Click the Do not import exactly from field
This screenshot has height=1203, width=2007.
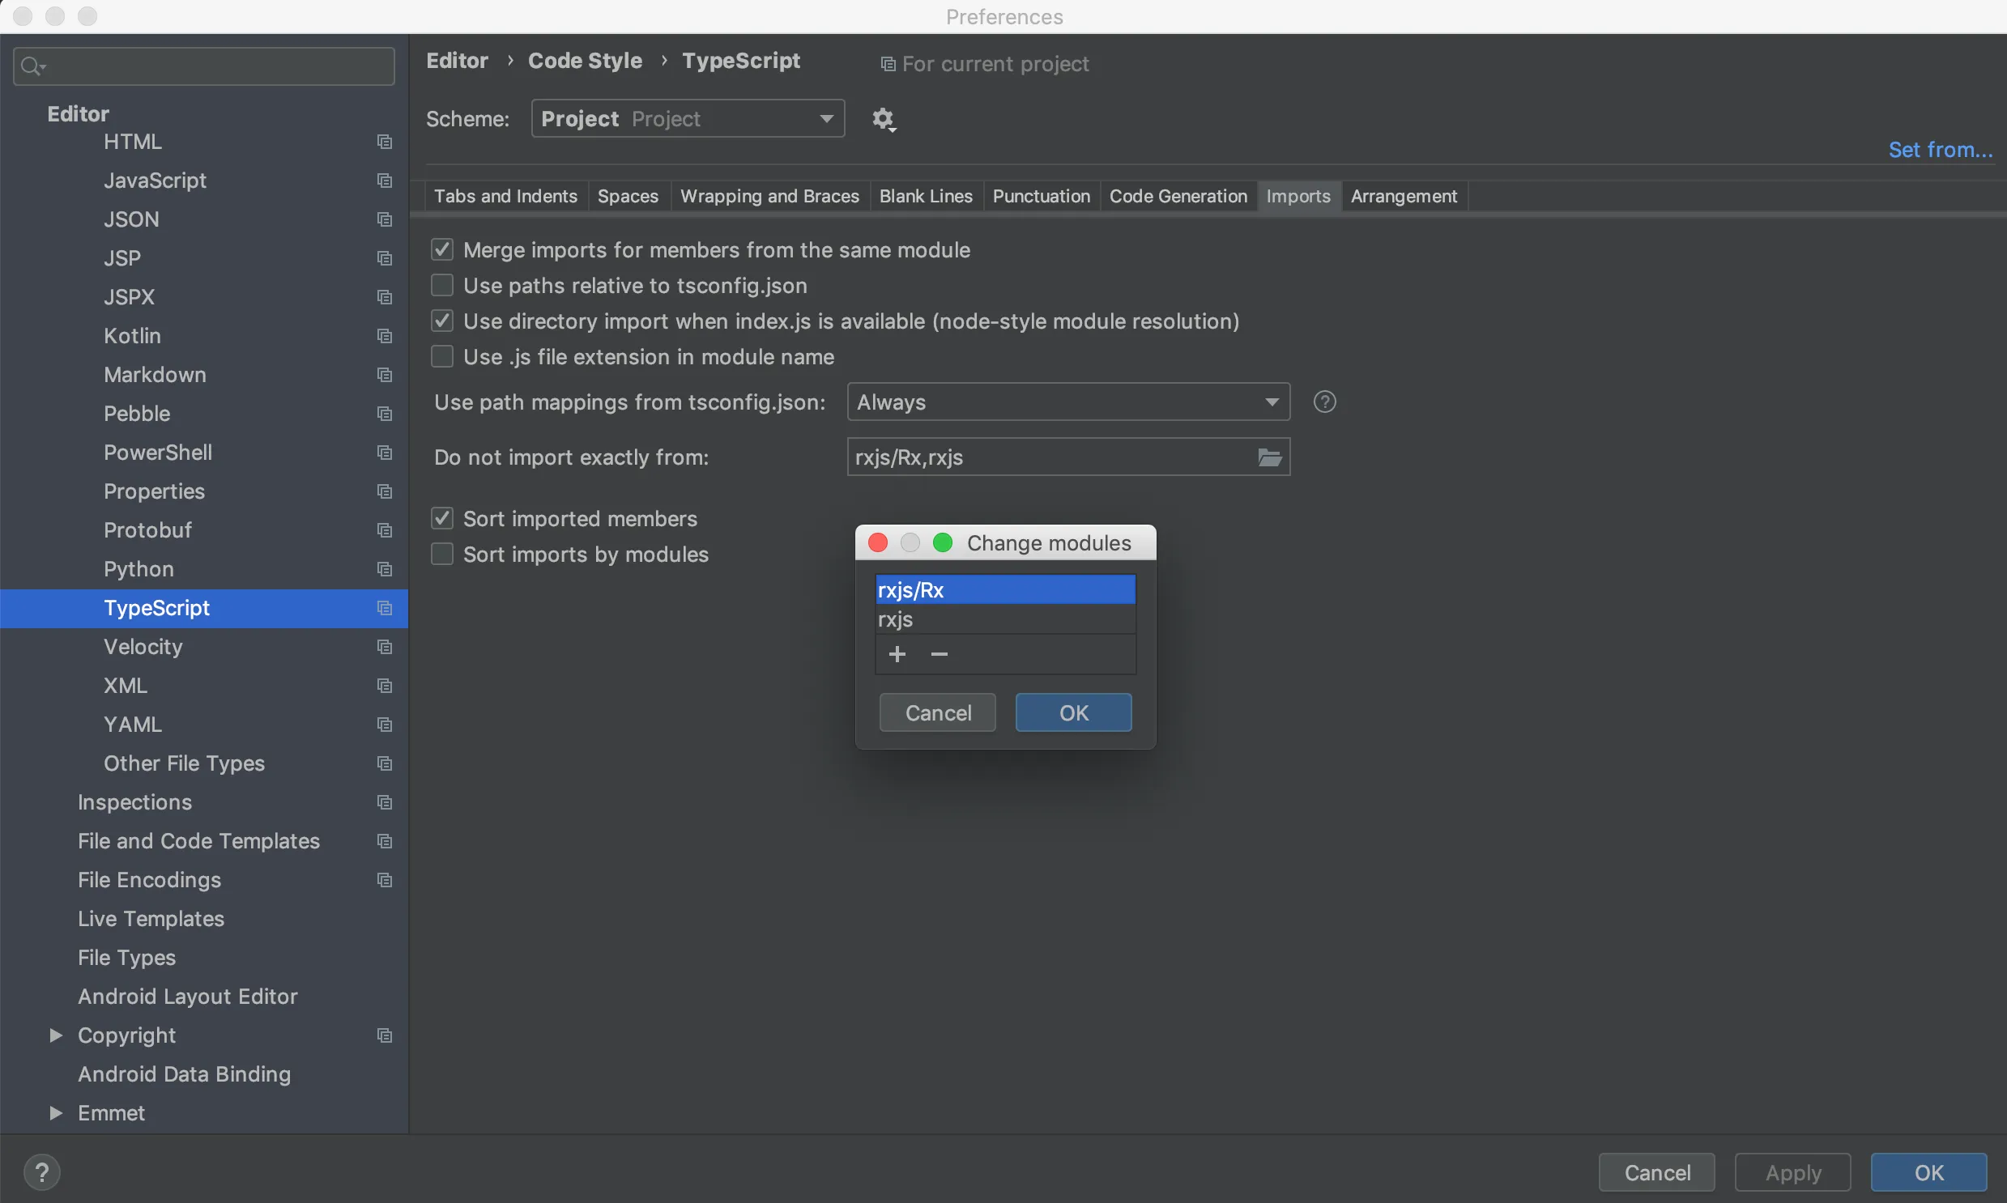[x=1046, y=457]
